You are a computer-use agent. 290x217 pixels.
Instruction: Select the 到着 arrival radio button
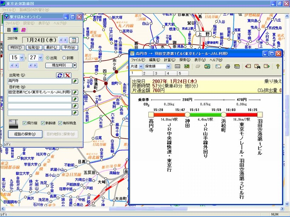(x=64, y=58)
